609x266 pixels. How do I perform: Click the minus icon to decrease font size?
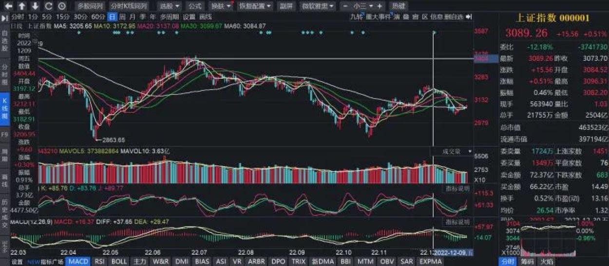[345, 6]
